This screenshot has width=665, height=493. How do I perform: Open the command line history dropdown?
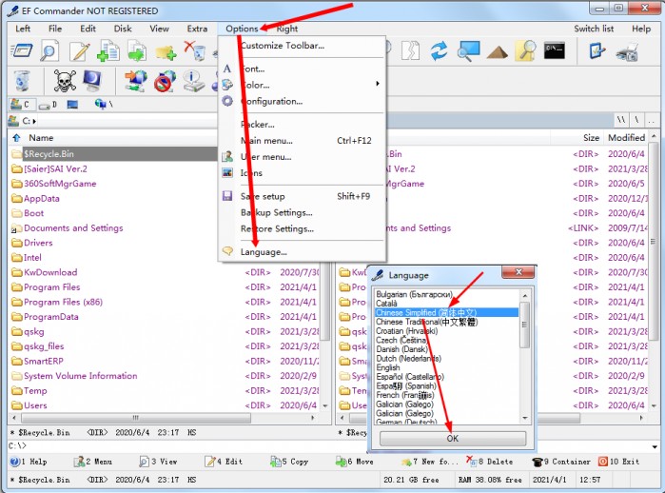click(655, 446)
